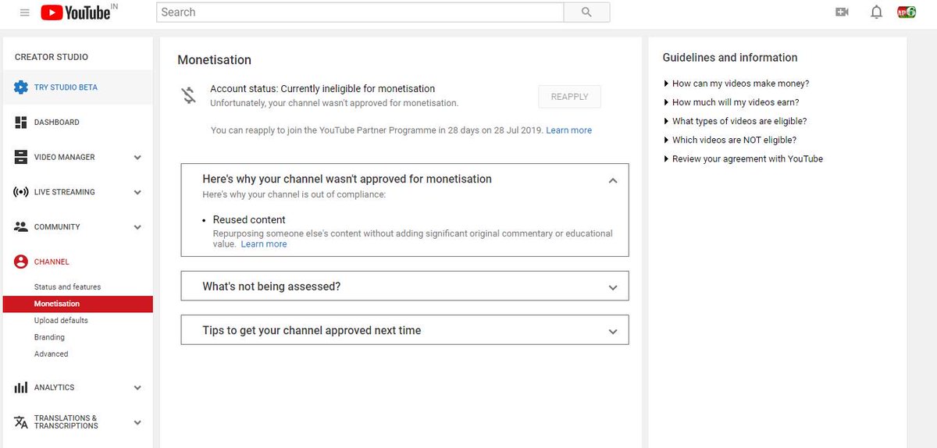Screen dimensions: 937x448
Task: Click the Translations & Transcriptions icon
Action: coord(21,422)
